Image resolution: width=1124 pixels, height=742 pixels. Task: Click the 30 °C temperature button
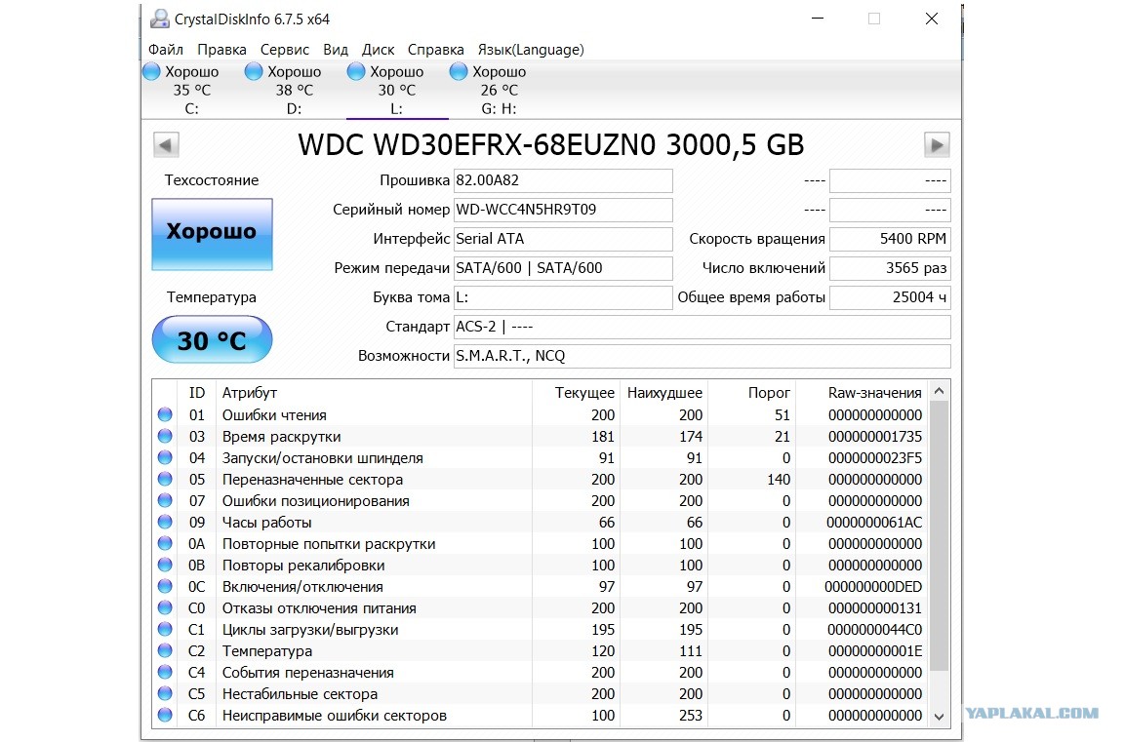click(x=212, y=339)
